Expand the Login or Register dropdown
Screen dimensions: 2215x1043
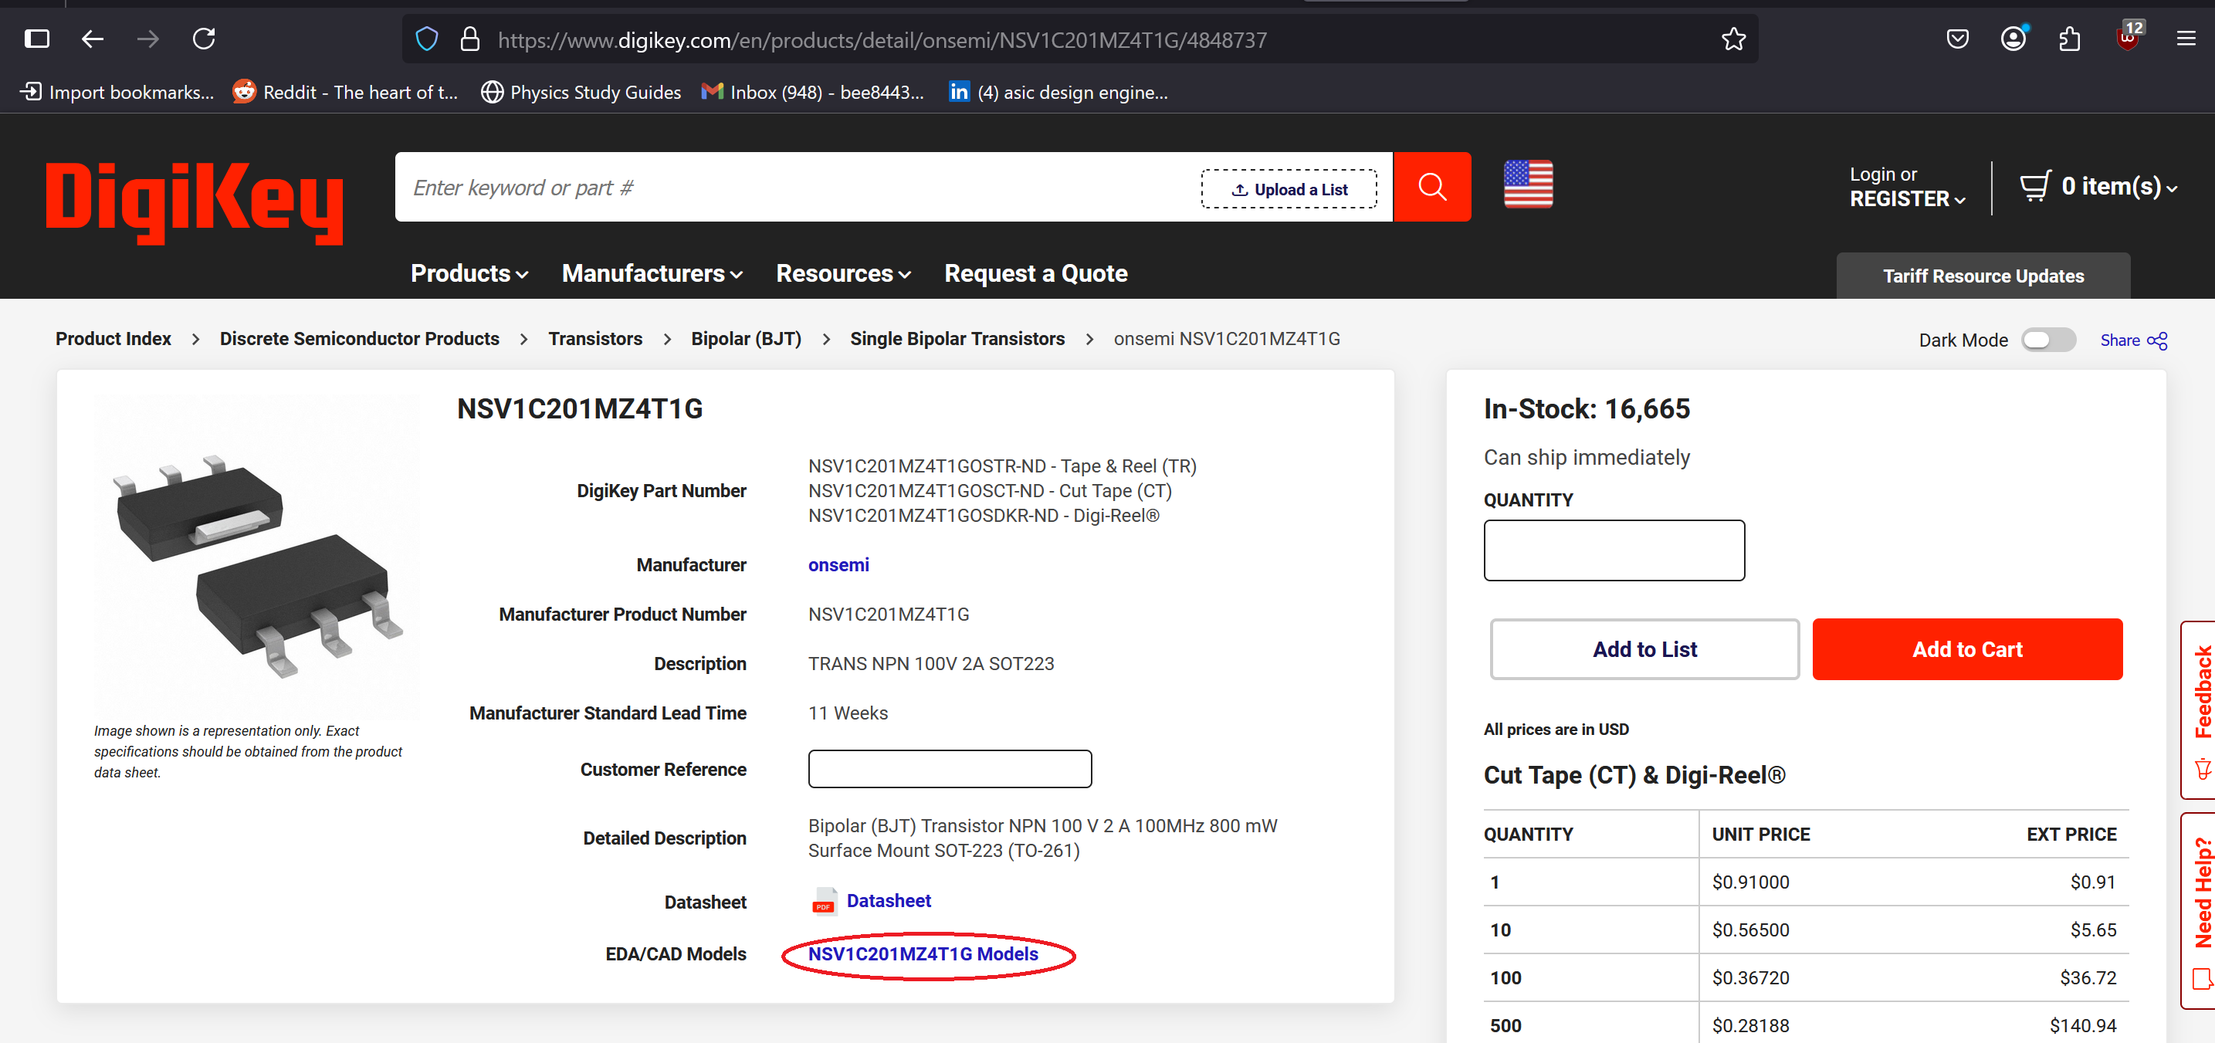tap(1907, 187)
